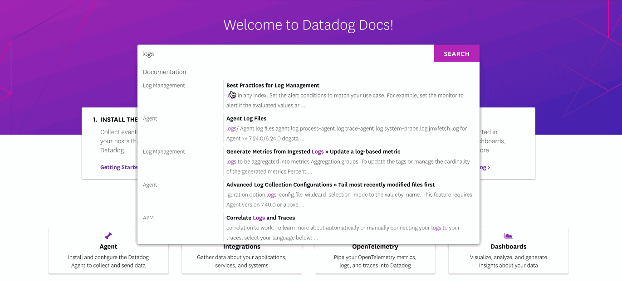Click "Install and configure the Datadog Agent" description

[108, 261]
